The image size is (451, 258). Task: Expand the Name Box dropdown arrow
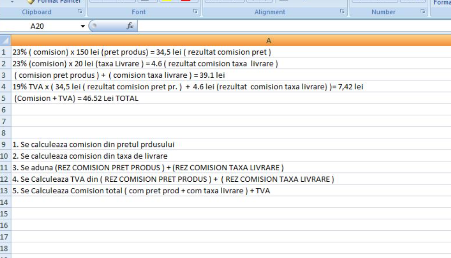click(x=83, y=26)
